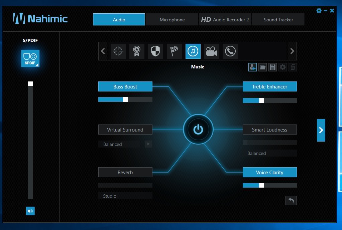Switch to the Microphone tab
Viewport: 342px width, 230px height.
172,20
